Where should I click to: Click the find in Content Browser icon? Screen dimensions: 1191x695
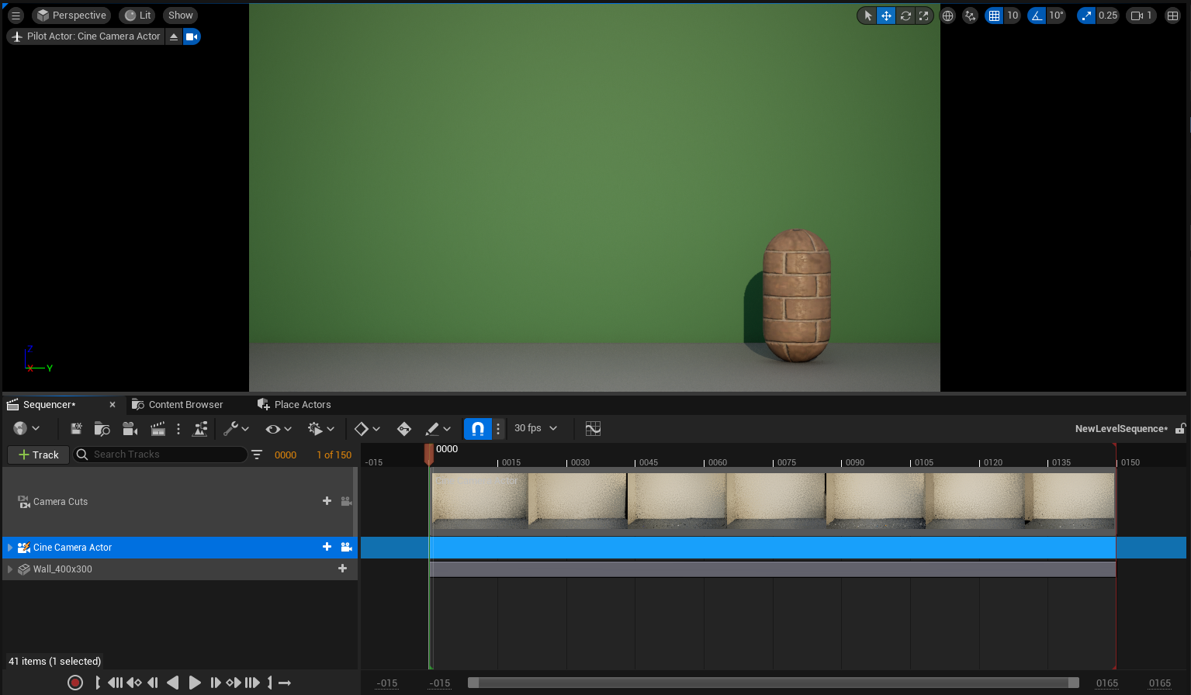click(x=102, y=429)
